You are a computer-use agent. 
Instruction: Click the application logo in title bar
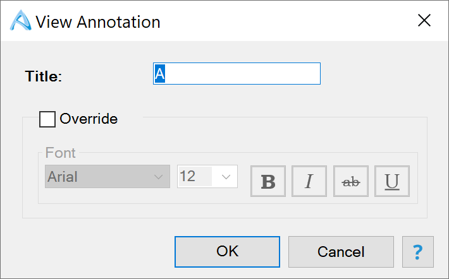[20, 21]
